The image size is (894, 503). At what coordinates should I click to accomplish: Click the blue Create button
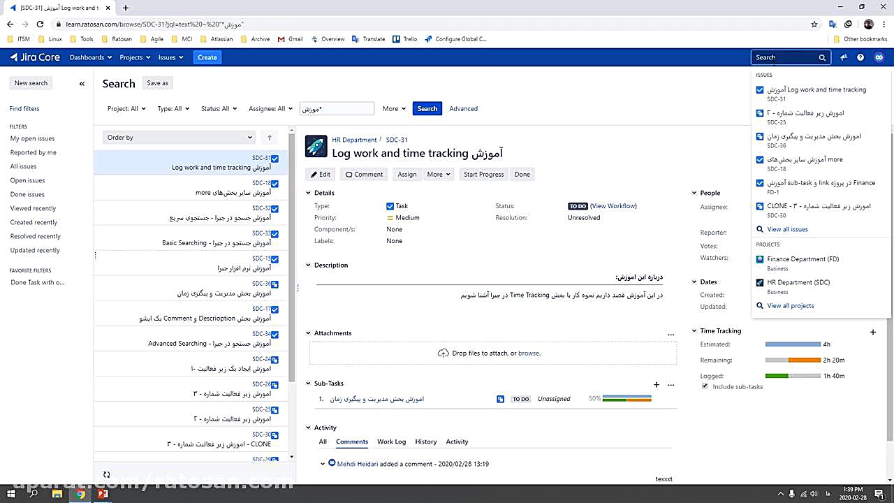[207, 57]
